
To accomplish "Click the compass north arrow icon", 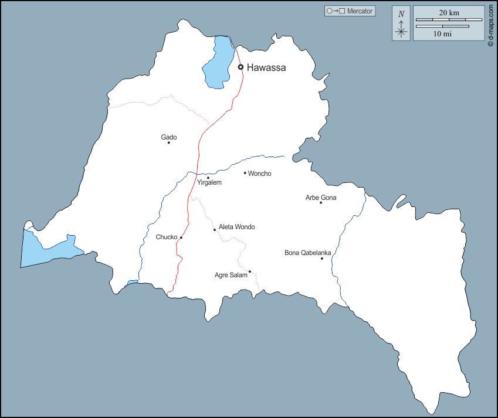I will coord(401,23).
